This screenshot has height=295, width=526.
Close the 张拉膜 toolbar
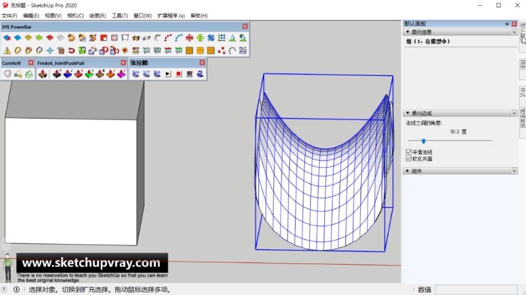click(202, 63)
